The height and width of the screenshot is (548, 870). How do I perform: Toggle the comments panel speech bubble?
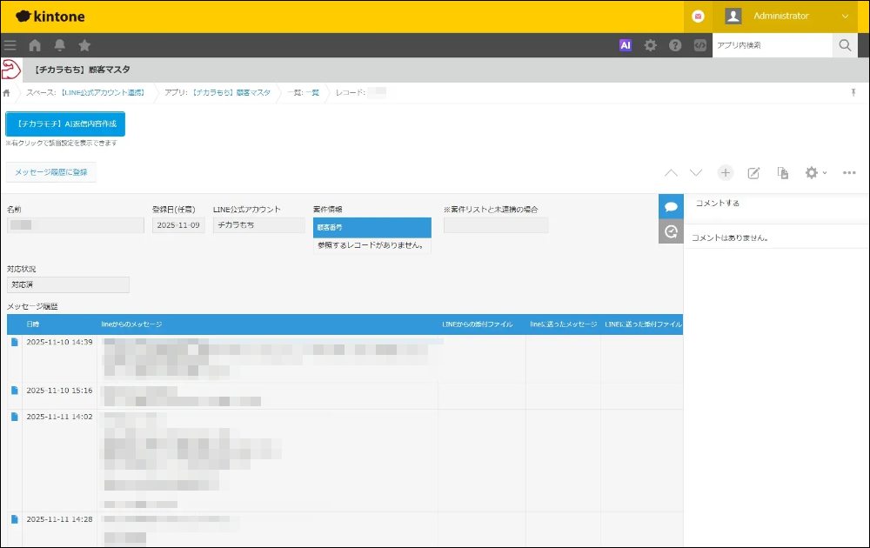pyautogui.click(x=671, y=207)
